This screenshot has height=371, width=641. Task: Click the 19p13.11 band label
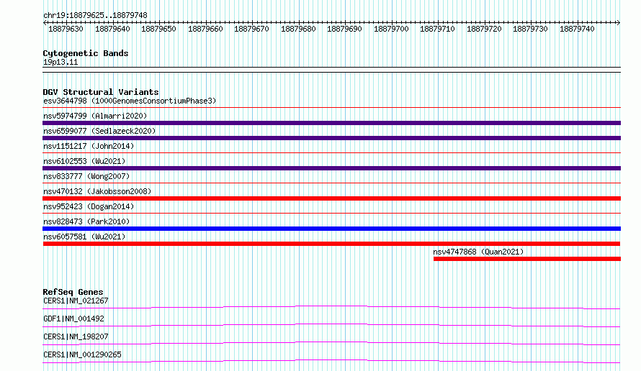(60, 62)
